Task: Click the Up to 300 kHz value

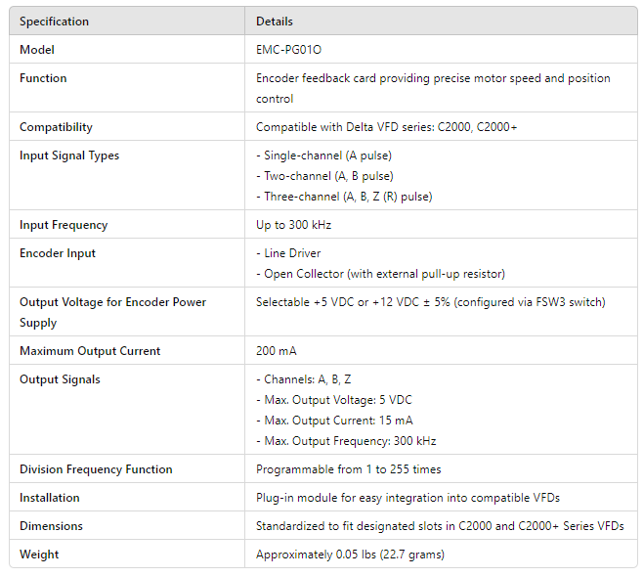Action: coord(293,225)
